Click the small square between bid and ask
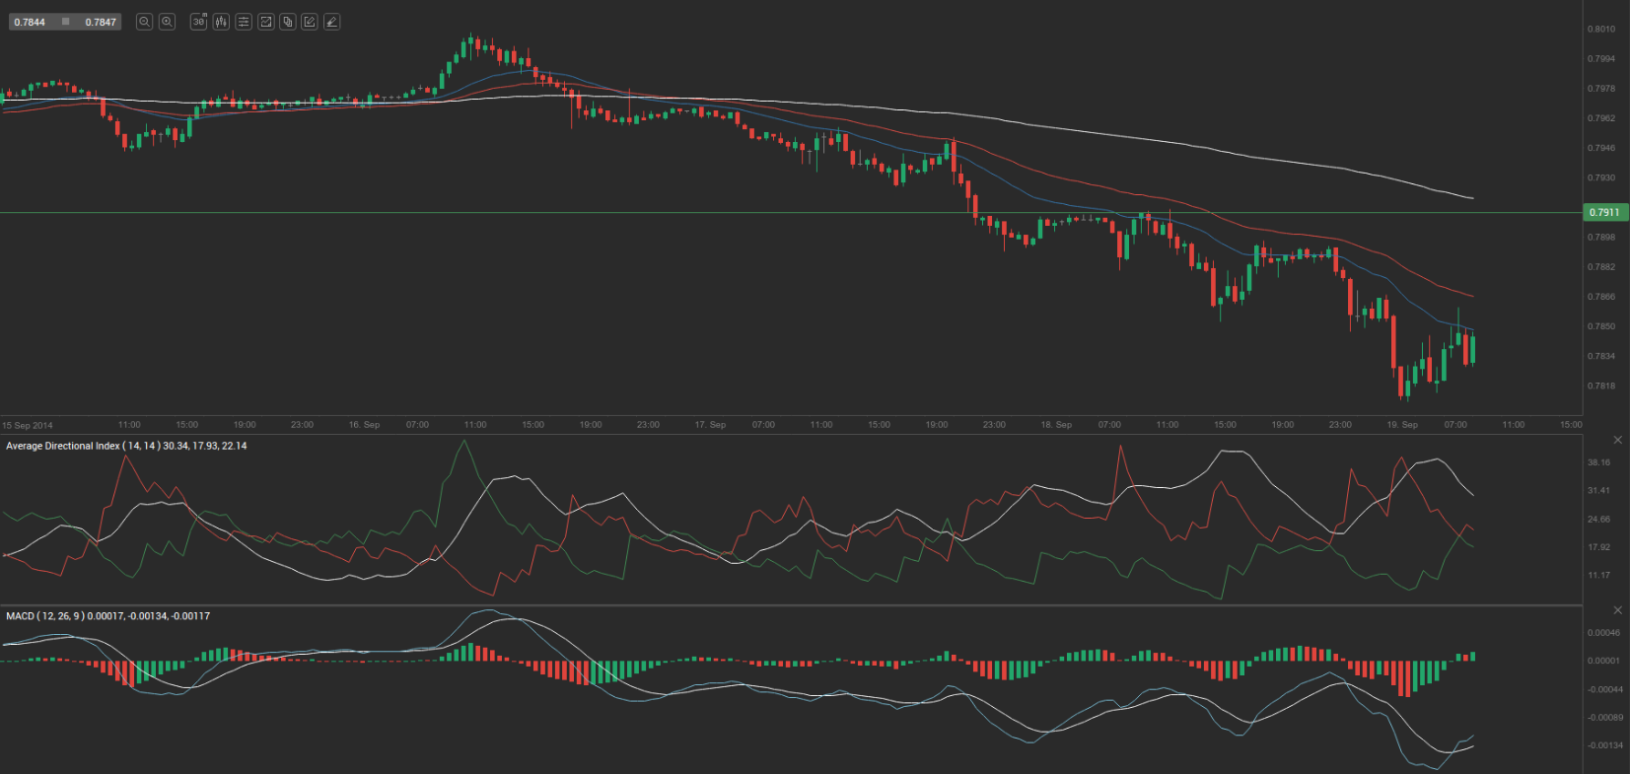The width and height of the screenshot is (1630, 774). coord(66,22)
